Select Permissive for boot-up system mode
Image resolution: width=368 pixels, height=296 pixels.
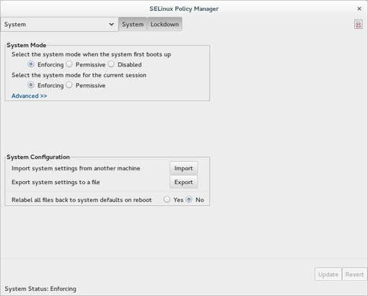69,64
